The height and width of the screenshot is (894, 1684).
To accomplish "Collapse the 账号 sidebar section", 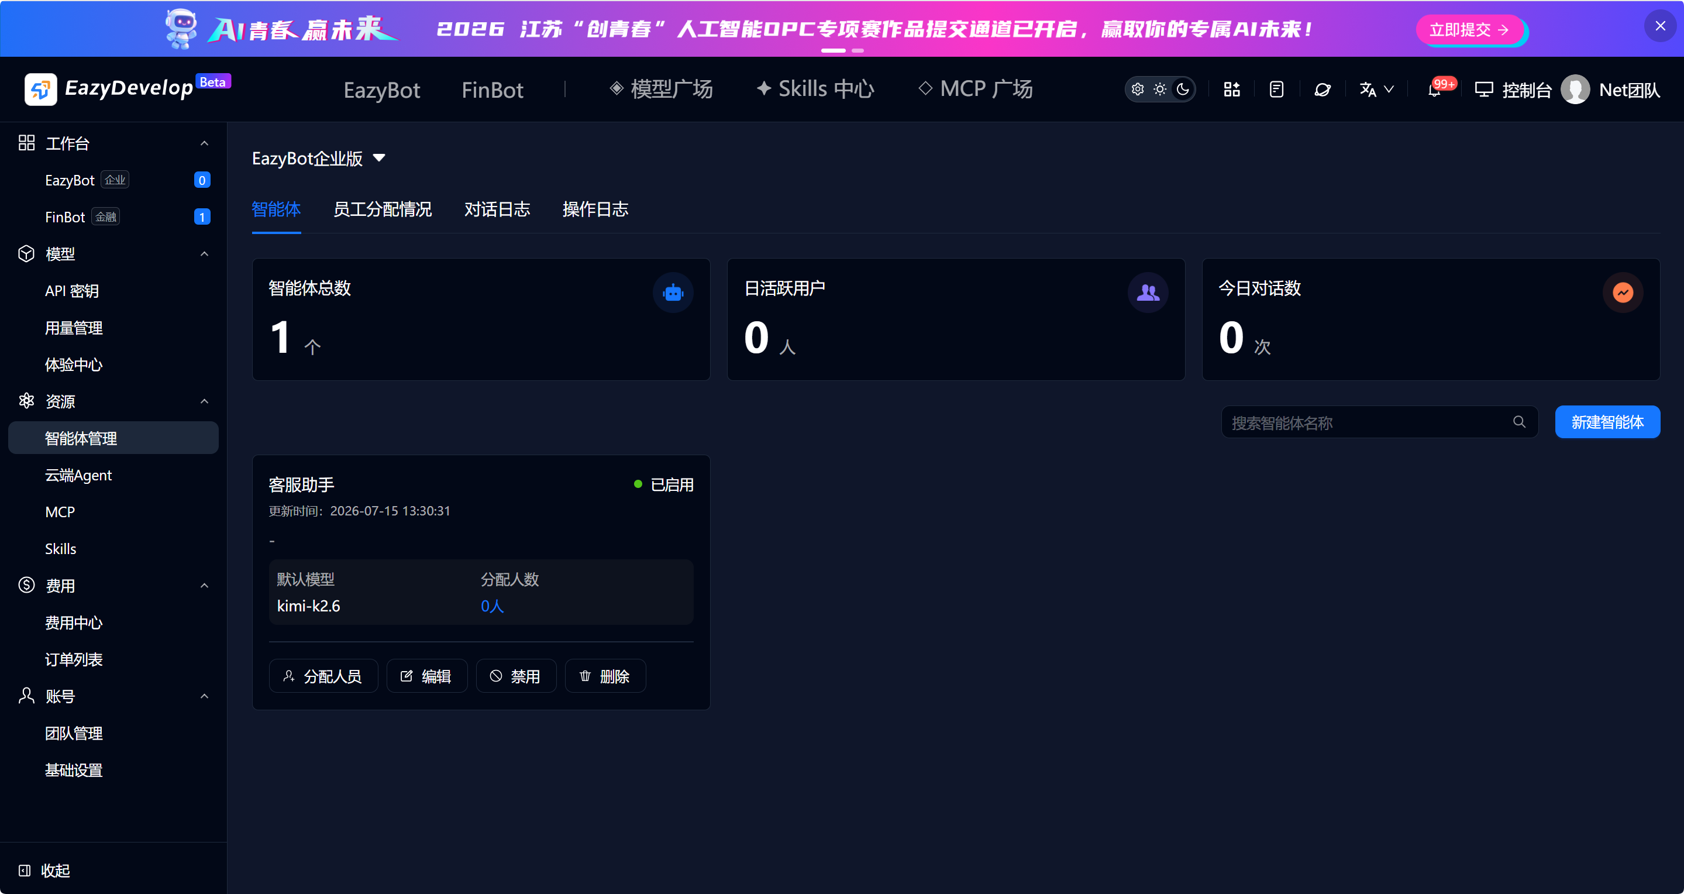I will (x=205, y=696).
